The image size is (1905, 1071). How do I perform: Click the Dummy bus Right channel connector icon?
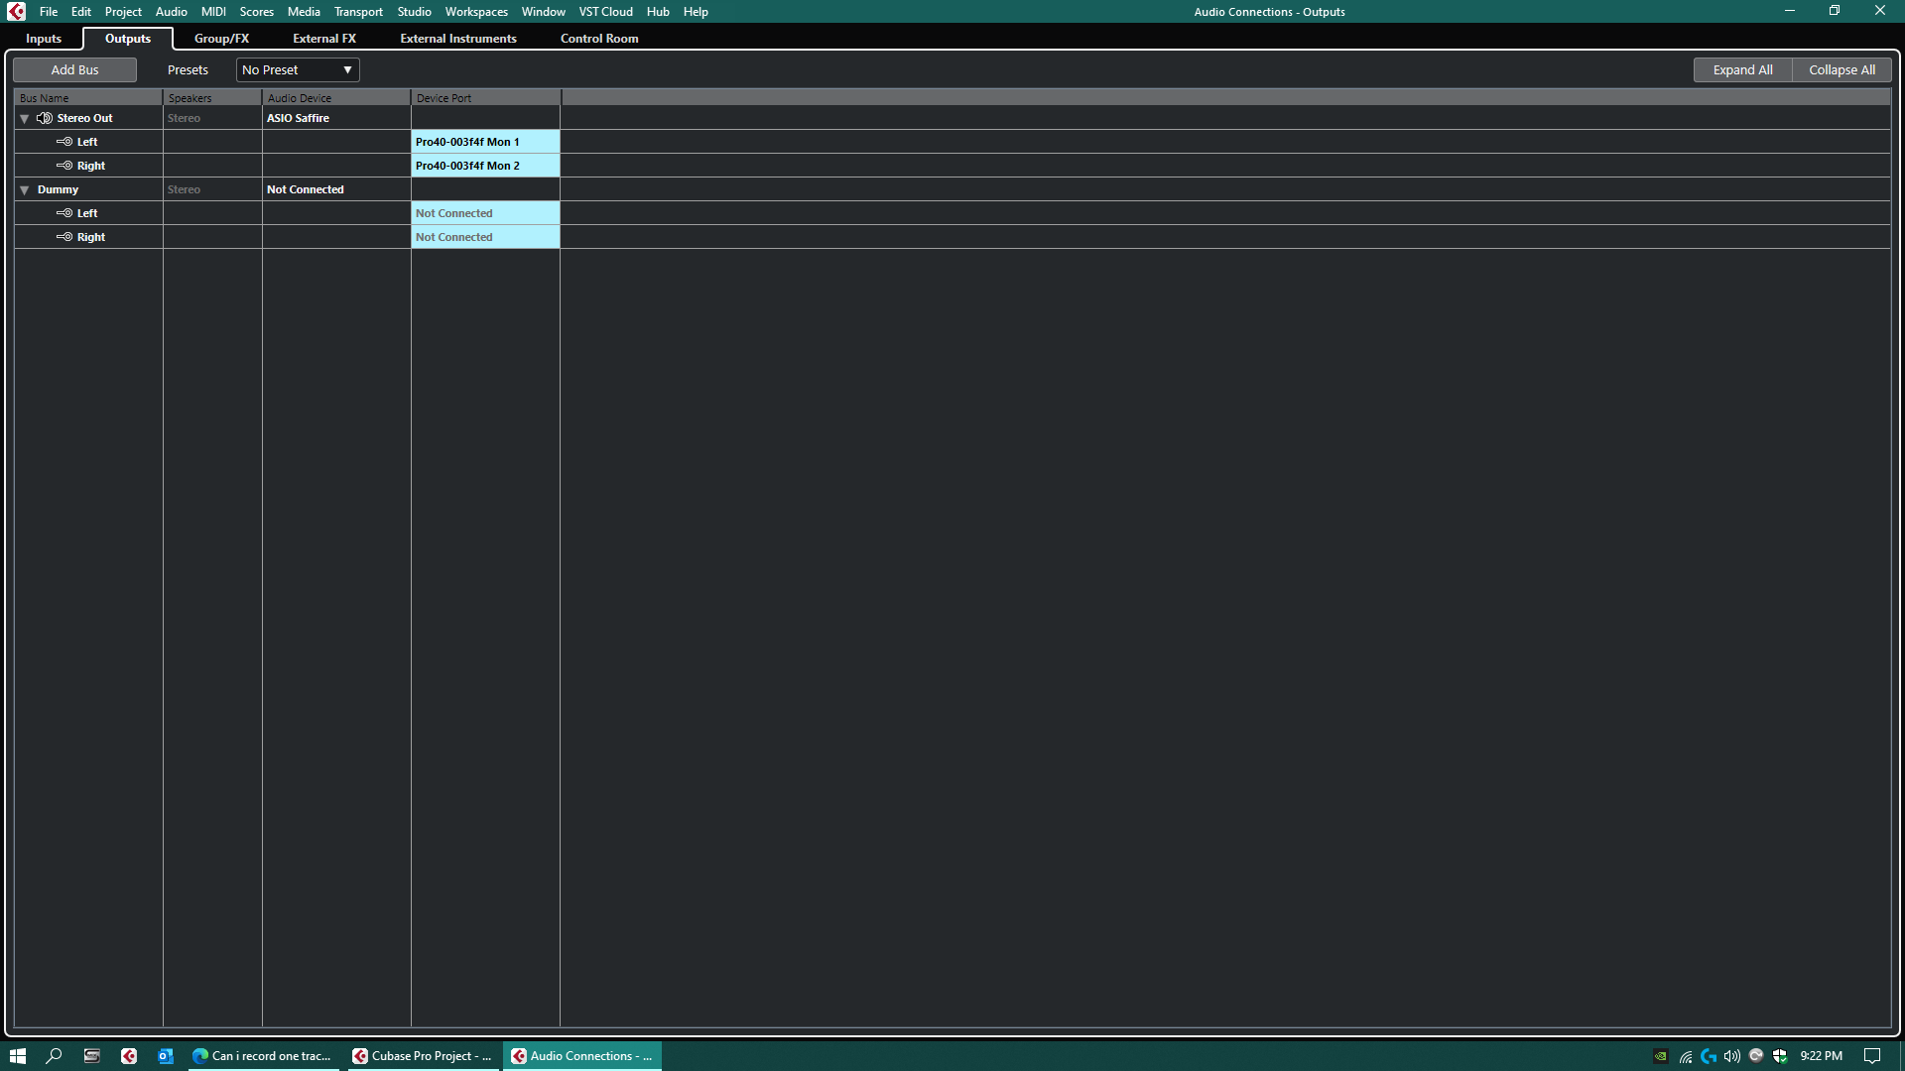pyautogui.click(x=64, y=237)
